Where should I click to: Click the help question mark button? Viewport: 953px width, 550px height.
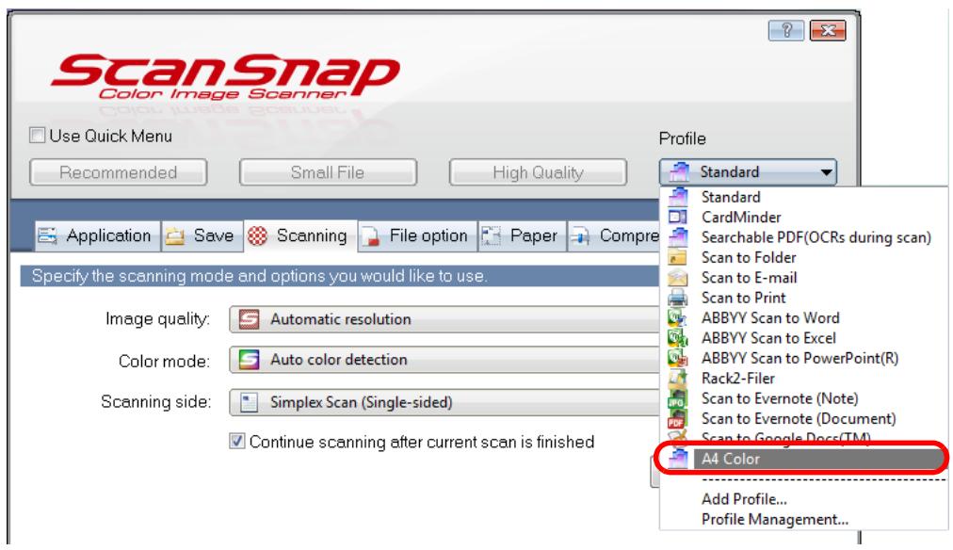click(786, 30)
